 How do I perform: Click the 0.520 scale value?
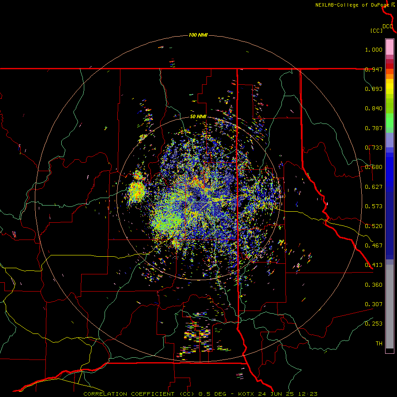click(x=374, y=226)
